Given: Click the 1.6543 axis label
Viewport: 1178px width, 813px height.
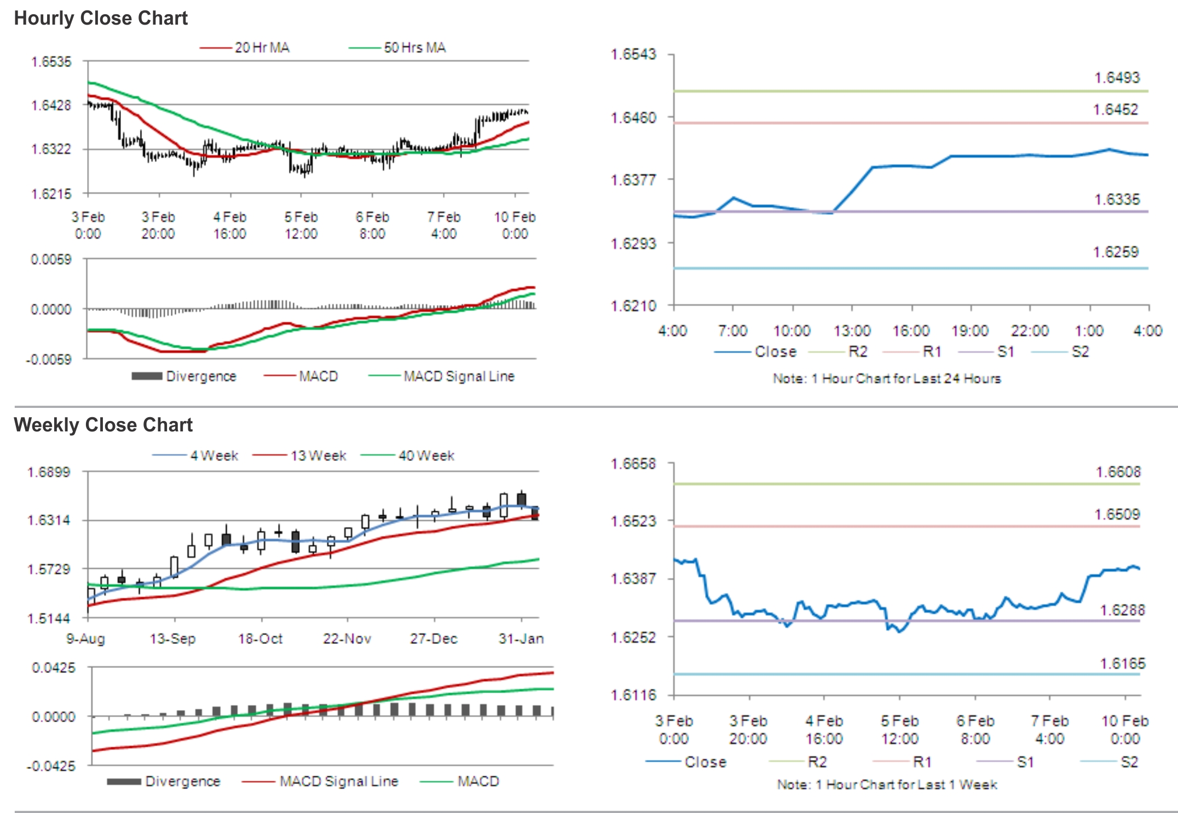Looking at the screenshot, I should [x=633, y=54].
